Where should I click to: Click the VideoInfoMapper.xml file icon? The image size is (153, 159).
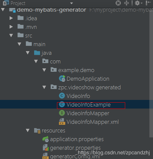click(x=62, y=121)
